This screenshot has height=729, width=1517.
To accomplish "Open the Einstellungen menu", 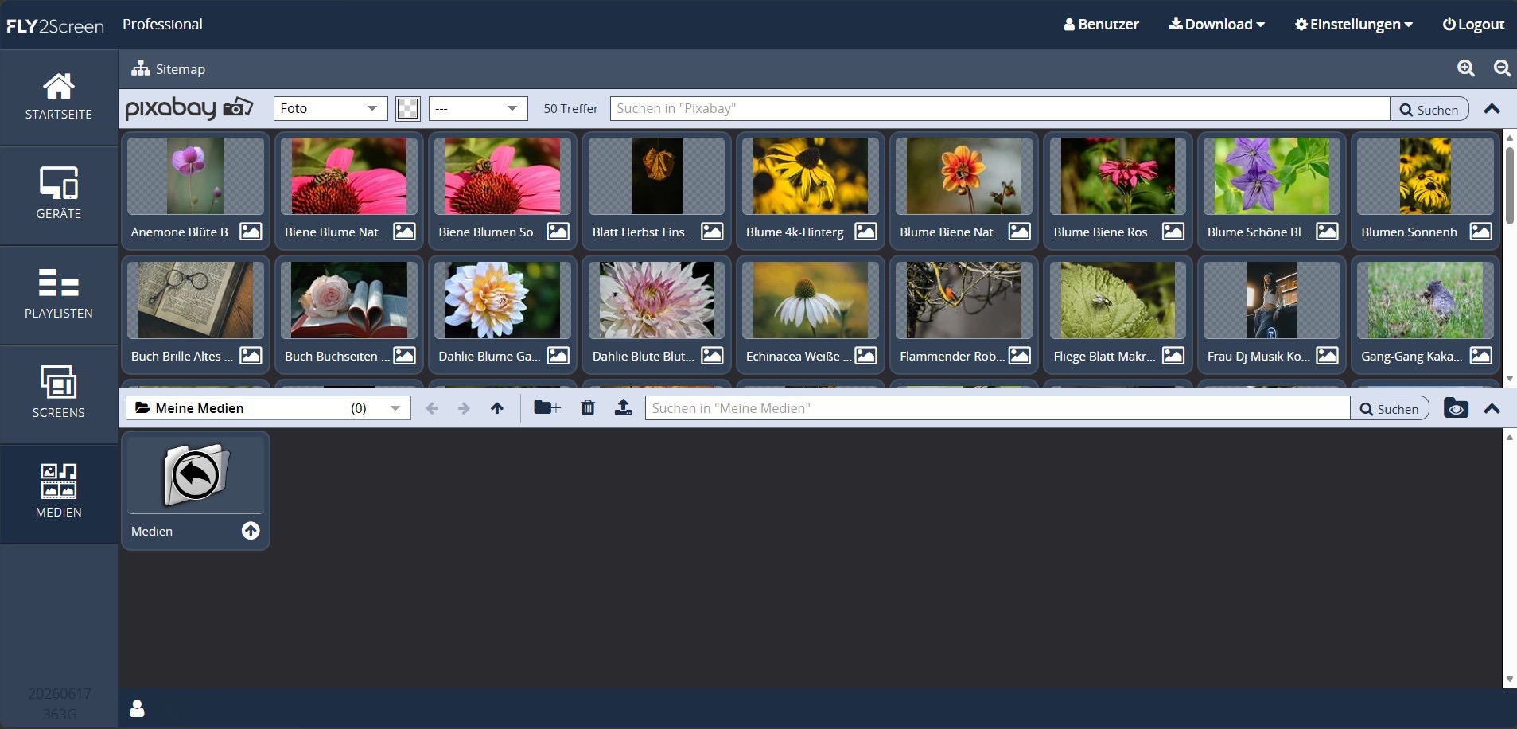I will pos(1353,25).
